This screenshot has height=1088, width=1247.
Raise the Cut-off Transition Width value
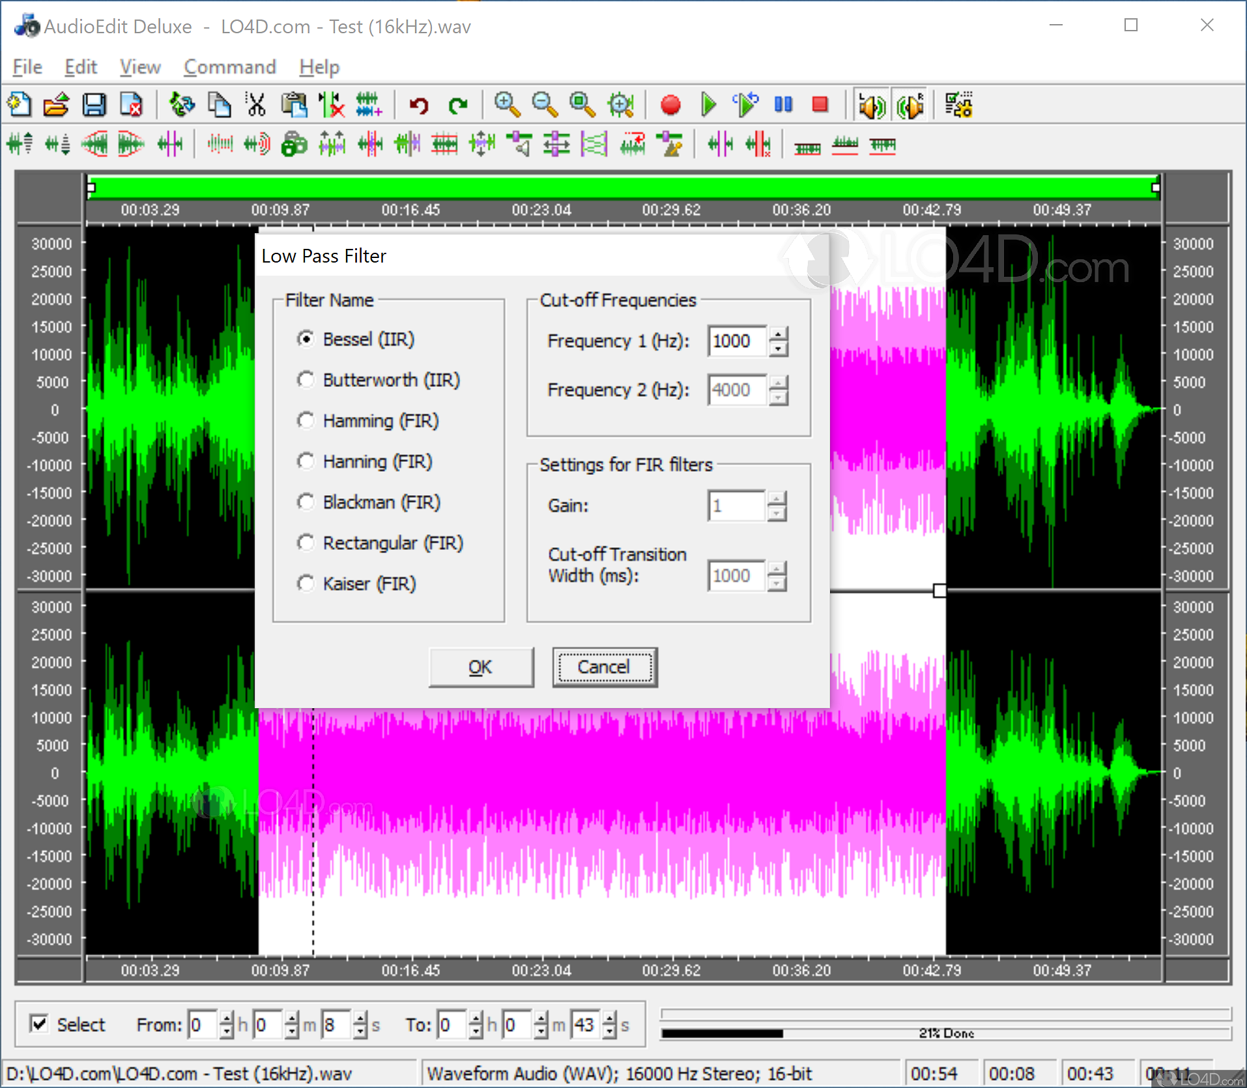pos(777,569)
